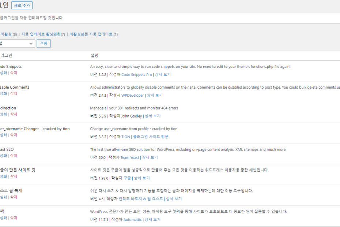This screenshot has height=227, width=340.
Task: View 상세 보기 for Automattic plugin version 11.7.1
Action: (153, 220)
